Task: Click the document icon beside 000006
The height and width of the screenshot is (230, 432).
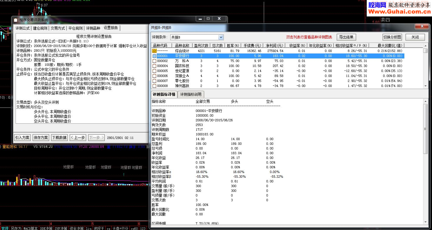Action: click(154, 76)
